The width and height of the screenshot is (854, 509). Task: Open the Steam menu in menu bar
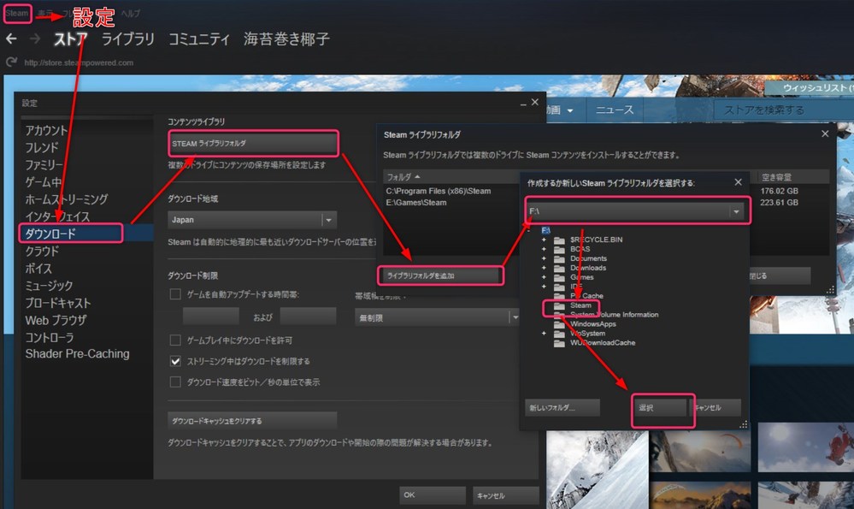pyautogui.click(x=17, y=14)
